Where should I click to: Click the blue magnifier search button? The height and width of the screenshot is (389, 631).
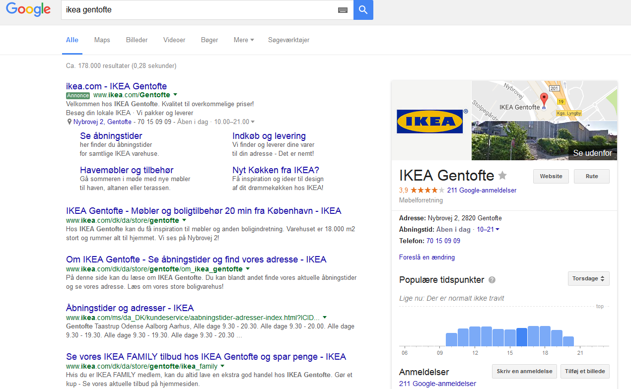[363, 10]
